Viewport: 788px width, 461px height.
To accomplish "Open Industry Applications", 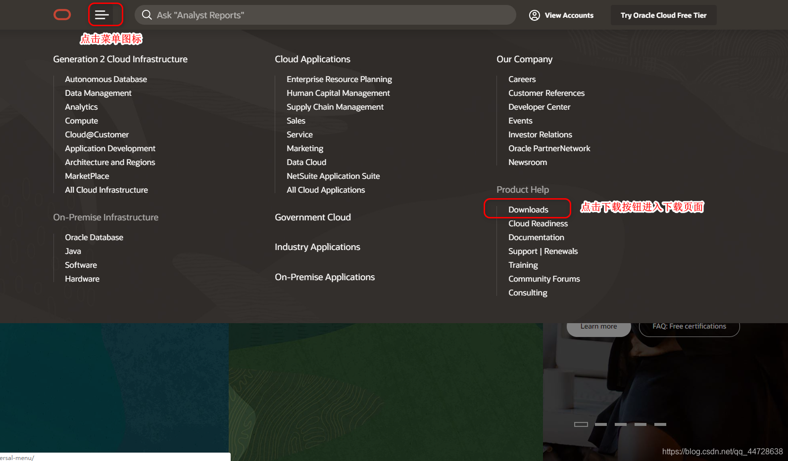I will point(317,247).
